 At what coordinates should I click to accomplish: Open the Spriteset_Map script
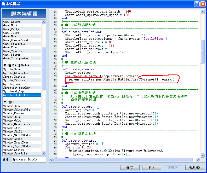tap(22, 91)
